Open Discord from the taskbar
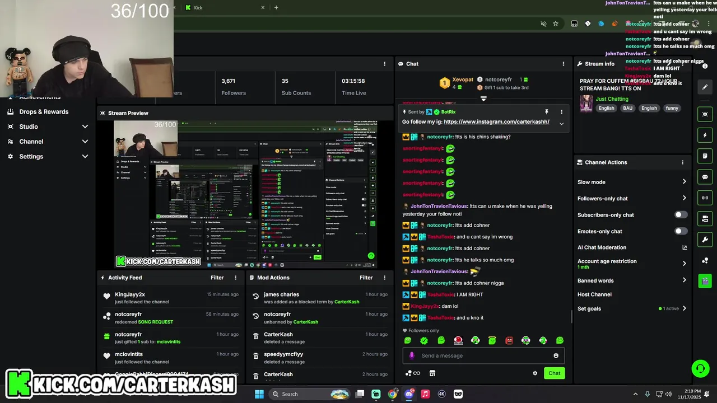Viewport: 717px width, 403px height. 409,394
